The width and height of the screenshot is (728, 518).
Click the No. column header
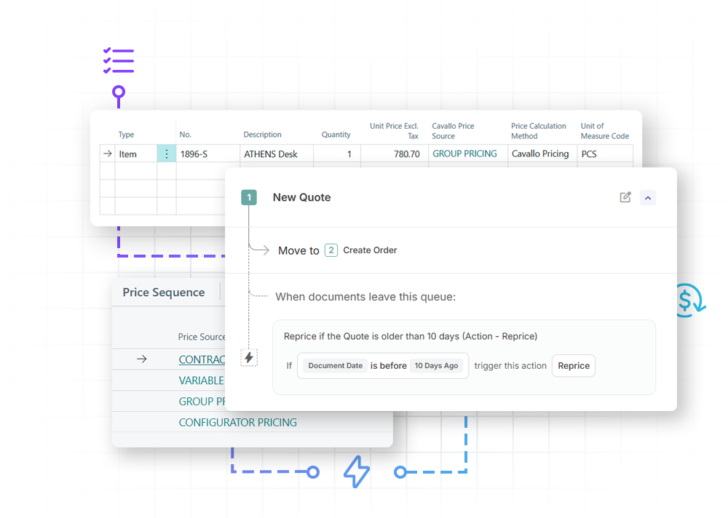click(x=185, y=135)
